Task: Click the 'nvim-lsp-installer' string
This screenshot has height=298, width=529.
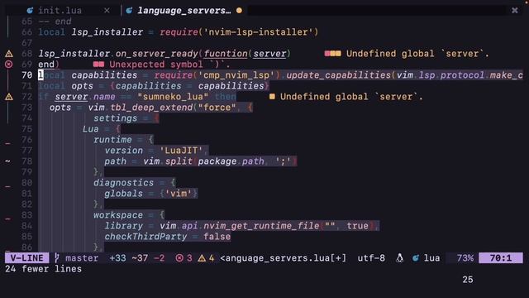Action: (259, 32)
